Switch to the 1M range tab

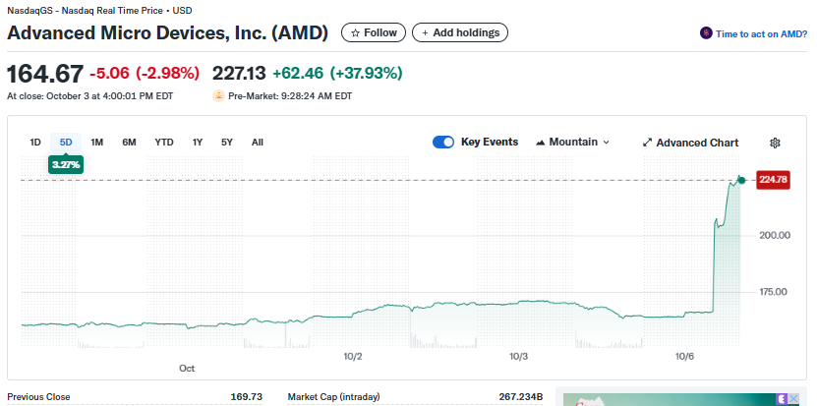[x=96, y=143]
